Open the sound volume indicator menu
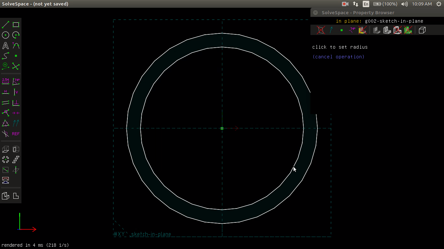This screenshot has width=444, height=249. click(404, 4)
